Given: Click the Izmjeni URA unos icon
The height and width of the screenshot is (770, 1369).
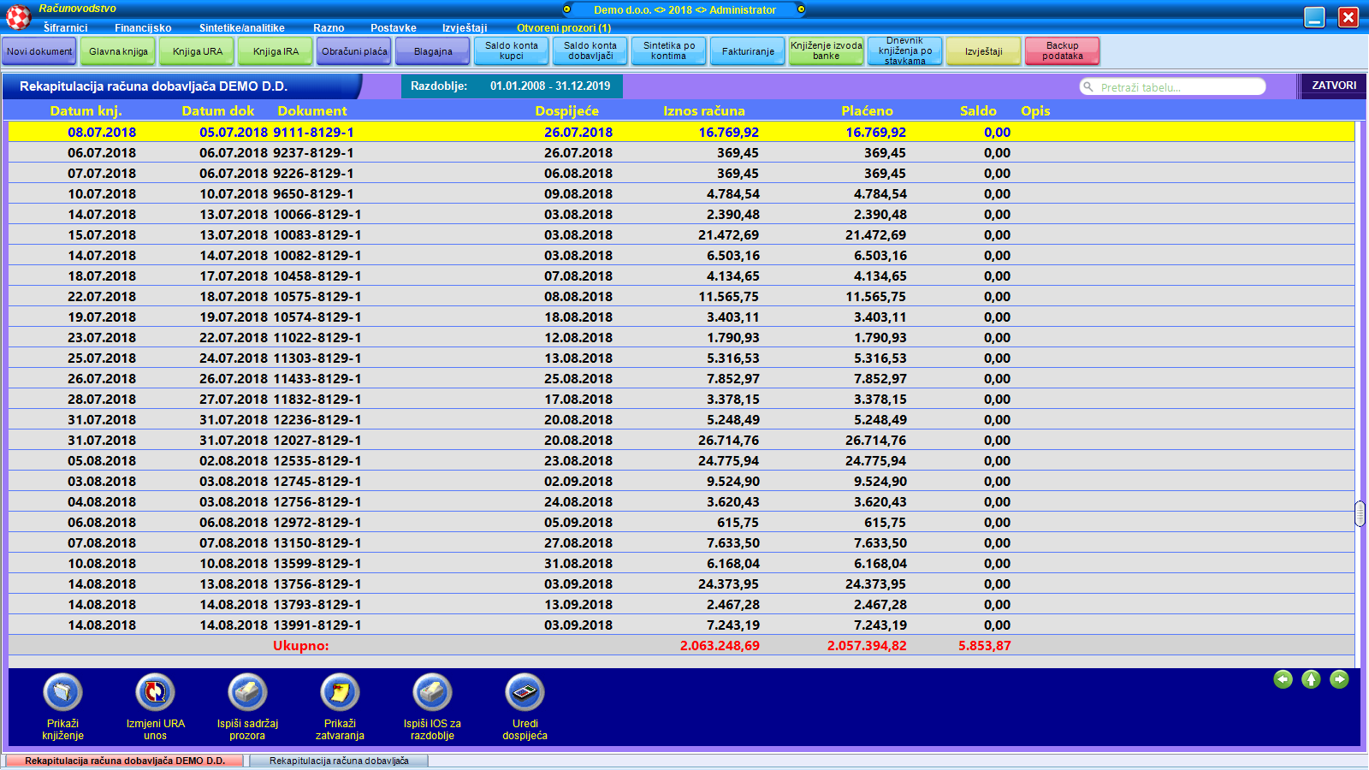Looking at the screenshot, I should [x=155, y=692].
